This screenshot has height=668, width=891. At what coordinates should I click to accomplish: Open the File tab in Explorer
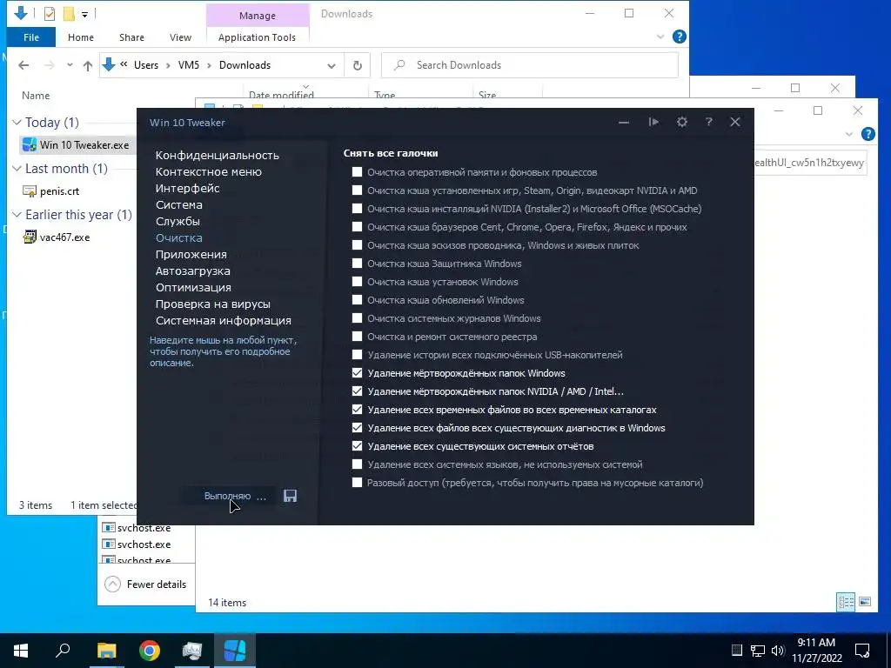click(31, 37)
